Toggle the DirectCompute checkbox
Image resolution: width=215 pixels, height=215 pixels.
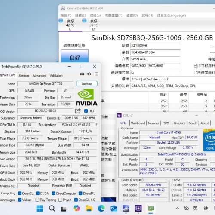point(53,193)
